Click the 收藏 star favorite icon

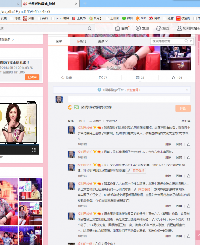63,78
